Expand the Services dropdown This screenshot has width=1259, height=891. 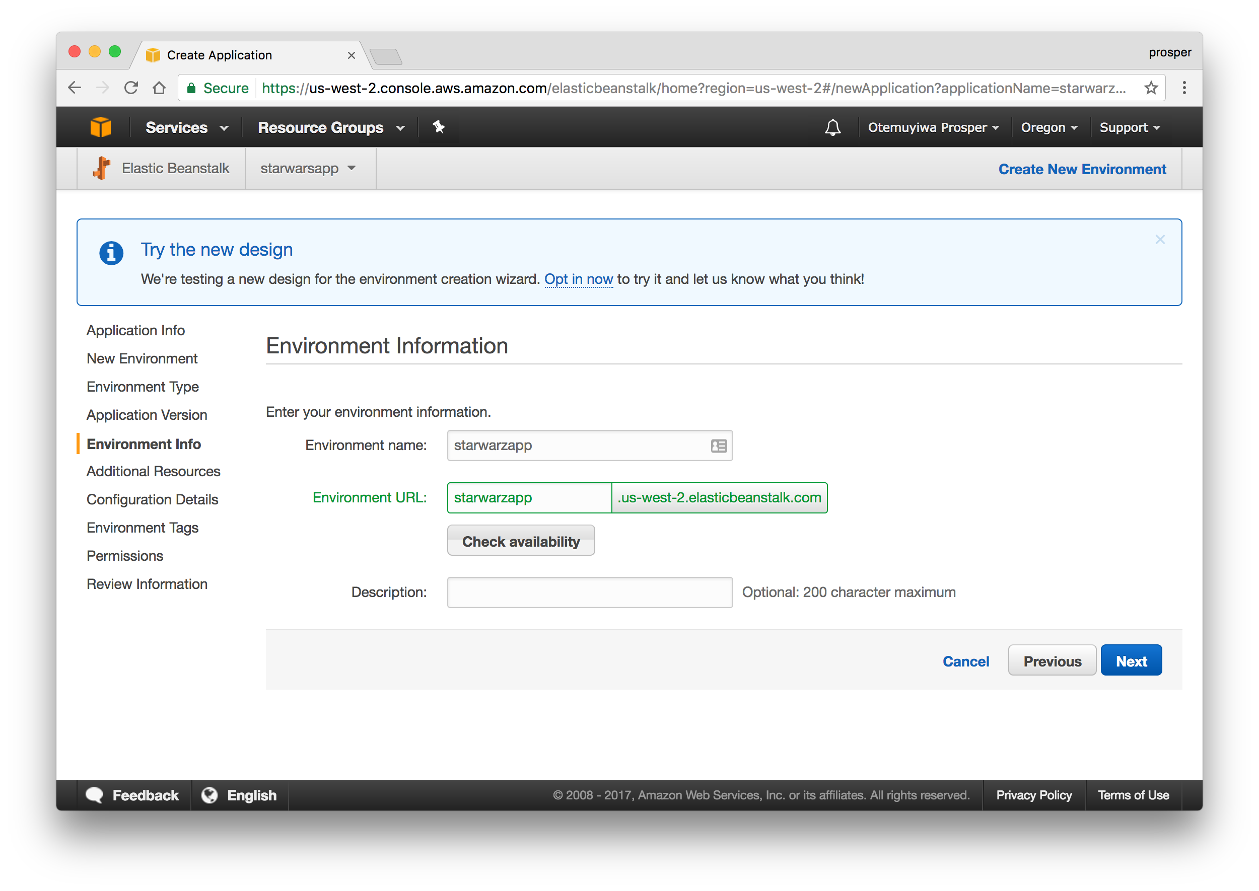coord(187,127)
